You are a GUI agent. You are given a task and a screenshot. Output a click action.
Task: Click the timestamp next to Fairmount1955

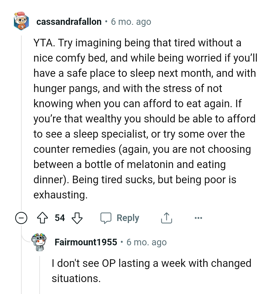click(147, 242)
